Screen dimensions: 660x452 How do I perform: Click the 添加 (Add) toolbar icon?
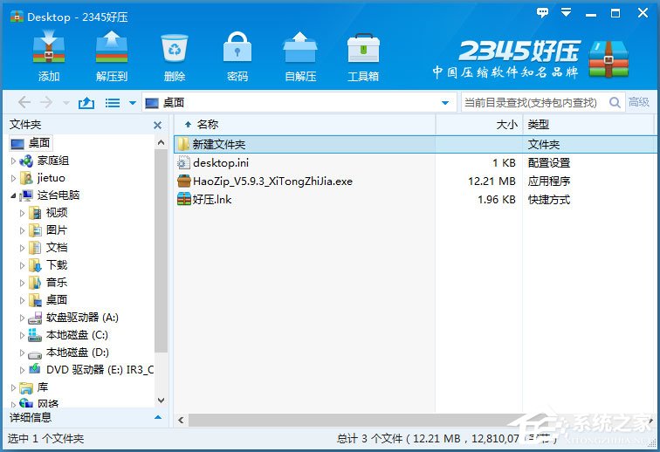point(49,49)
